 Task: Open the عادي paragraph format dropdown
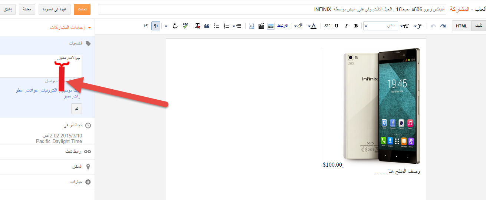click(x=381, y=26)
